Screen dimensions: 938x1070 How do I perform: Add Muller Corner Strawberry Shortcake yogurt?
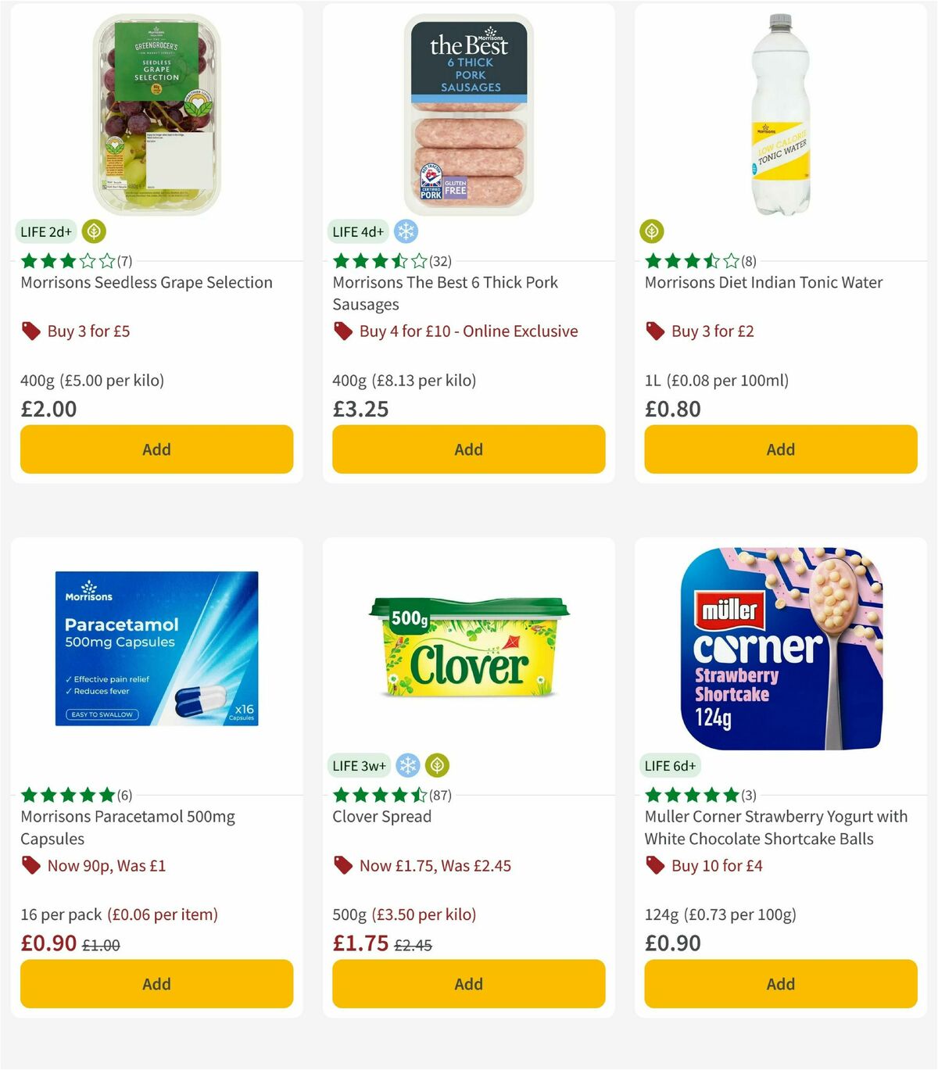point(780,984)
